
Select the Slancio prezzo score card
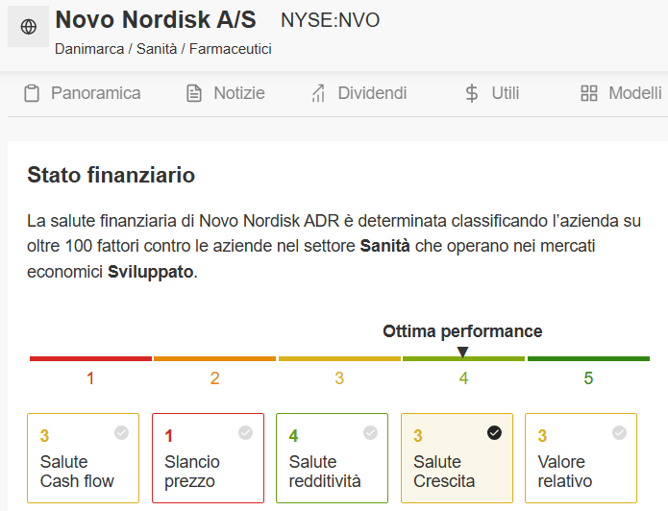(208, 458)
